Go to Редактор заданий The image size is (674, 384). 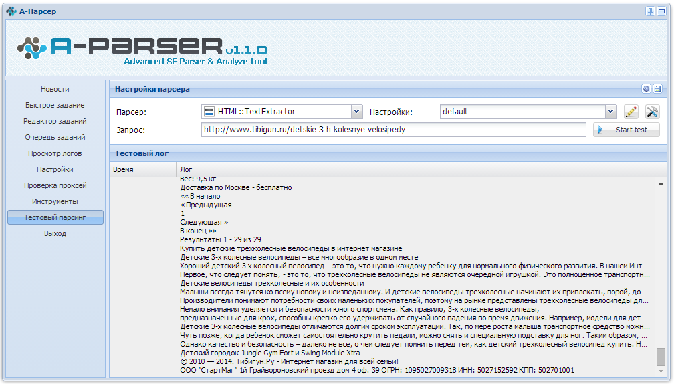(55, 121)
